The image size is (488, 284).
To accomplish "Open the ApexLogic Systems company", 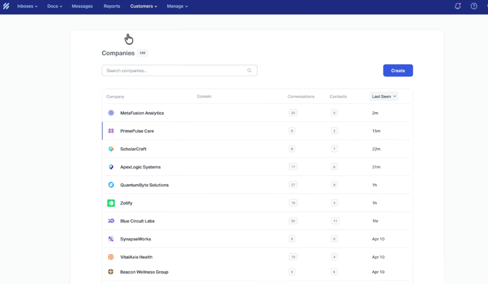I will coord(140,167).
